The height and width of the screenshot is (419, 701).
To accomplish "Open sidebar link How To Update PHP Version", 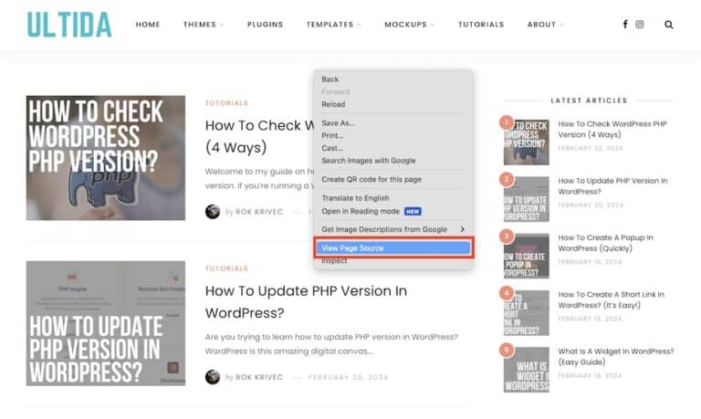I will (x=612, y=186).
